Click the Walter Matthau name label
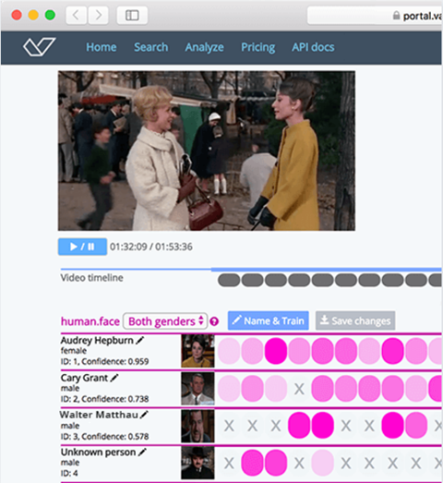Image resolution: width=443 pixels, height=483 pixels. click(x=99, y=415)
